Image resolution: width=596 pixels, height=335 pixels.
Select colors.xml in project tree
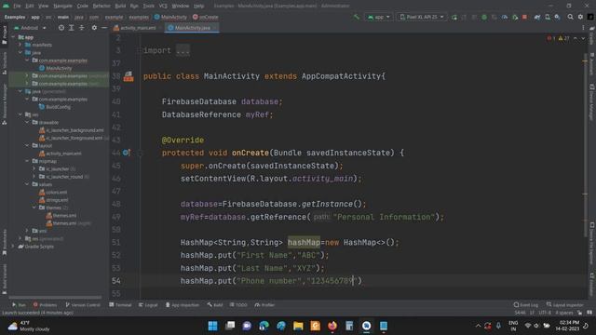click(53, 193)
